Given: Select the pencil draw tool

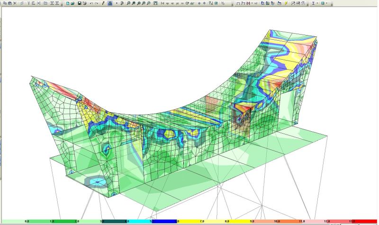Looking at the screenshot, I should 103,3.
